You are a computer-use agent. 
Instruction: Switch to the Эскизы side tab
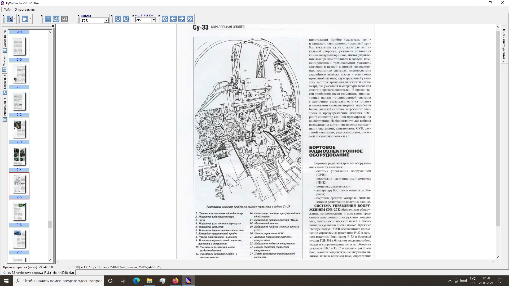pos(5,64)
